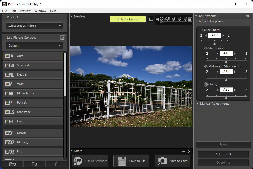Click the Clarity slider track

tap(226, 96)
